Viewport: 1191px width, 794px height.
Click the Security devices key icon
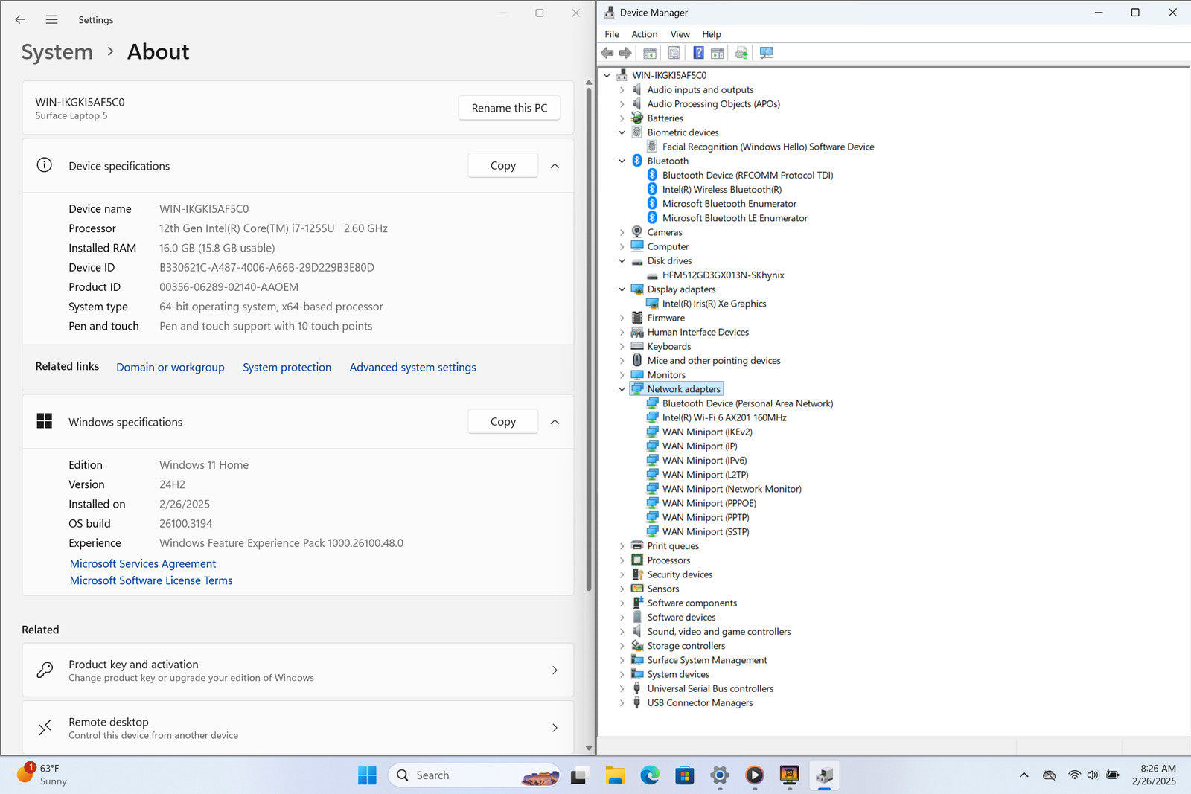pos(637,574)
